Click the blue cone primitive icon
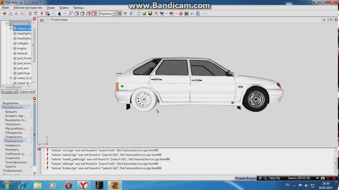 point(59,13)
